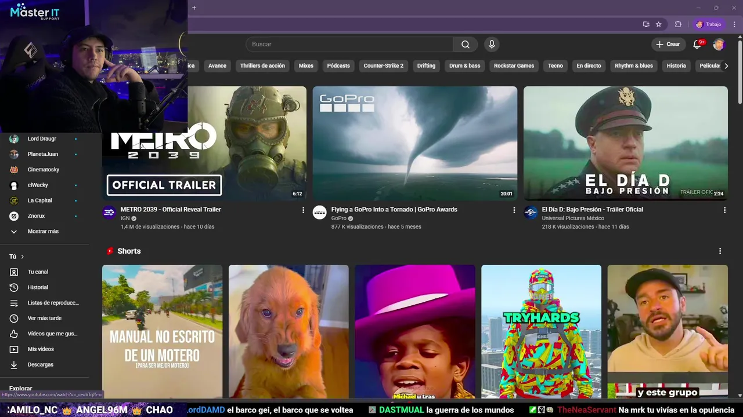
Task: Click the Descargas download icon
Action: (14, 365)
